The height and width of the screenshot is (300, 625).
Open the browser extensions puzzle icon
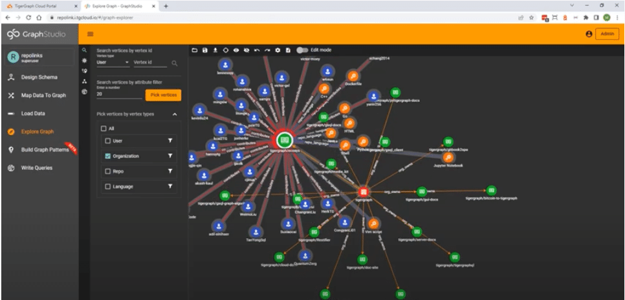[x=586, y=17]
